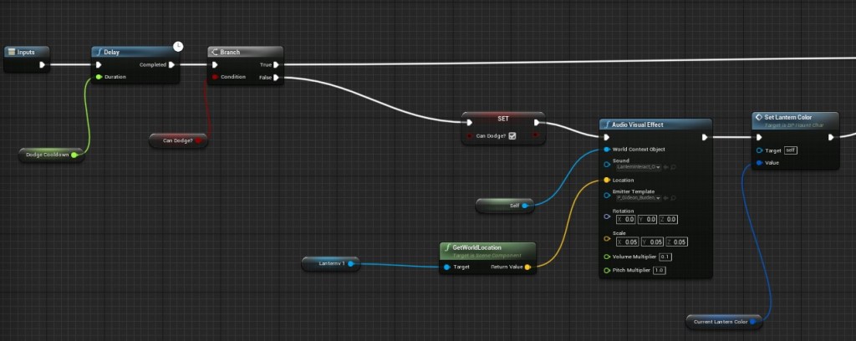Click the latent clock icon on Delay node
This screenshot has width=856, height=341.
click(x=177, y=46)
